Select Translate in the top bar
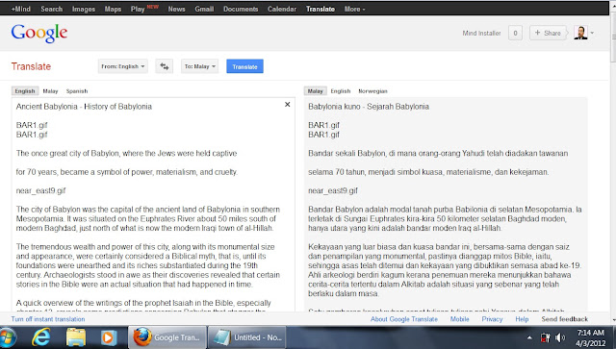The height and width of the screenshot is (349, 616). [x=321, y=9]
